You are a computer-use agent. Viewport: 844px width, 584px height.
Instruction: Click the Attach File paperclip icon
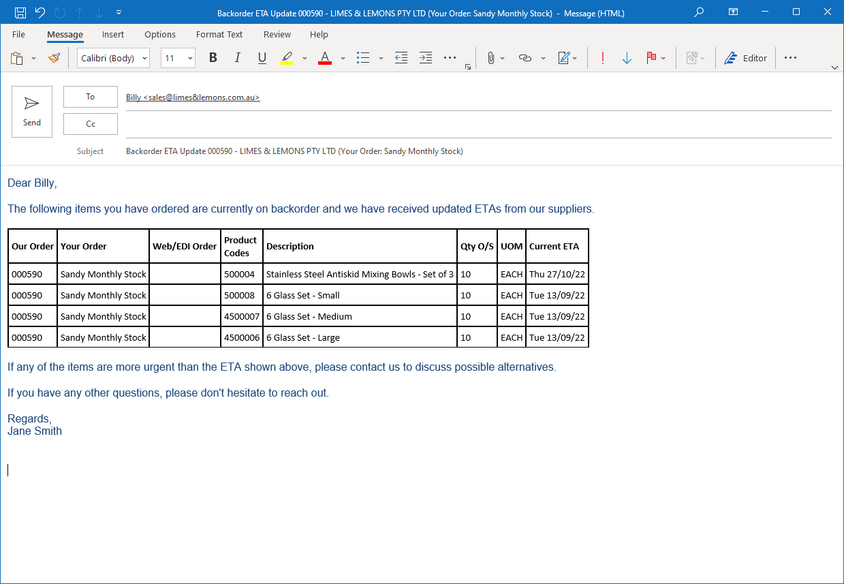pos(490,58)
